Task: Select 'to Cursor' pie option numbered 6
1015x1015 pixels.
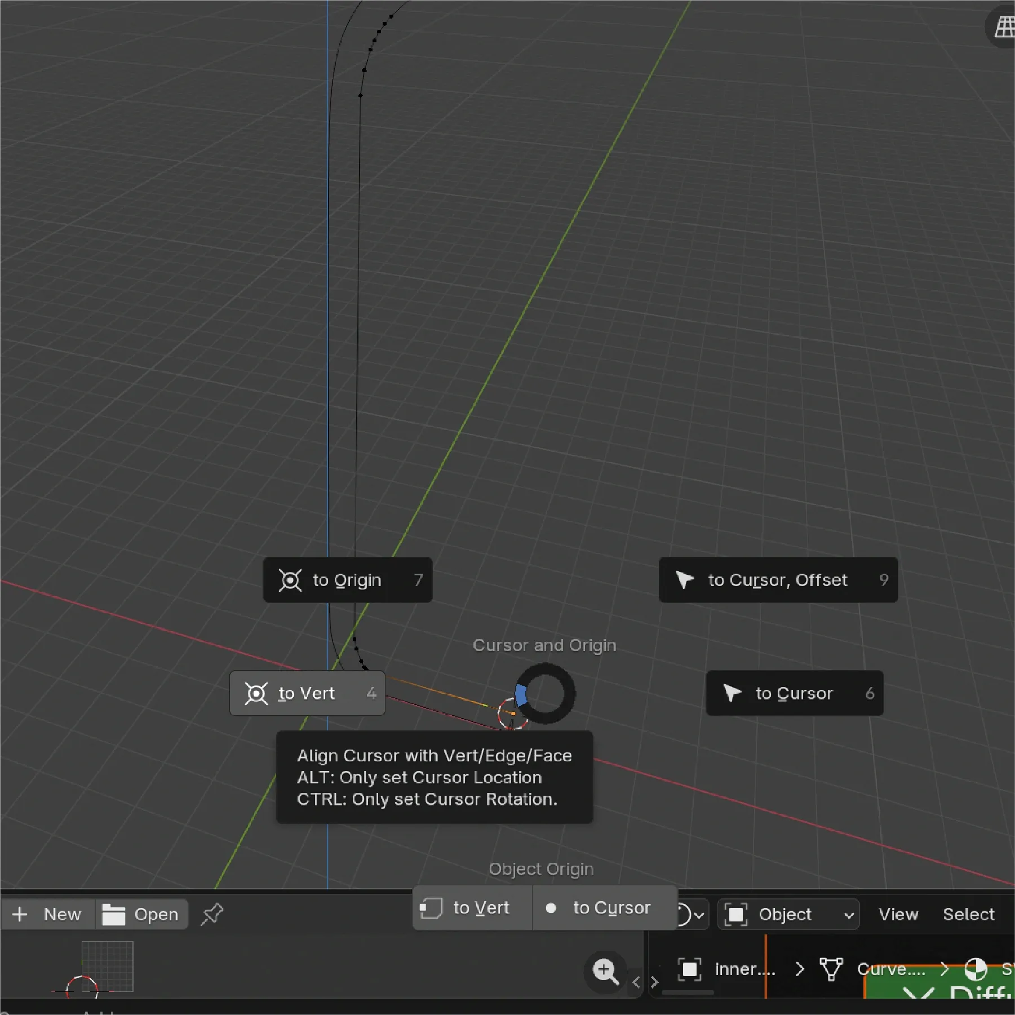Action: coord(794,693)
